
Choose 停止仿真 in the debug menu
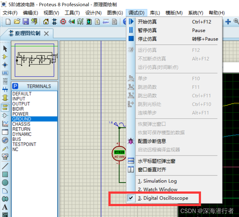pos(174,39)
